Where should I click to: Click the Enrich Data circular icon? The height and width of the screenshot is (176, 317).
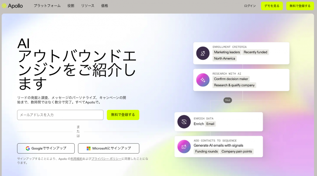[184, 122]
